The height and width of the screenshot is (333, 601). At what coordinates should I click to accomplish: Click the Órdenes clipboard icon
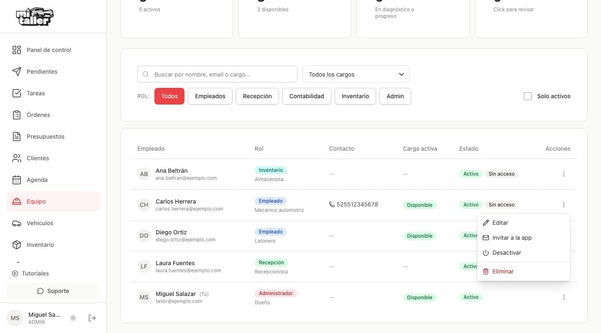coord(17,115)
